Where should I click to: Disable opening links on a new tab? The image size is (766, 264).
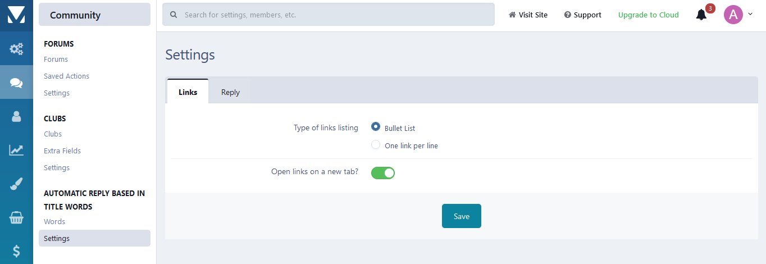[x=383, y=173]
